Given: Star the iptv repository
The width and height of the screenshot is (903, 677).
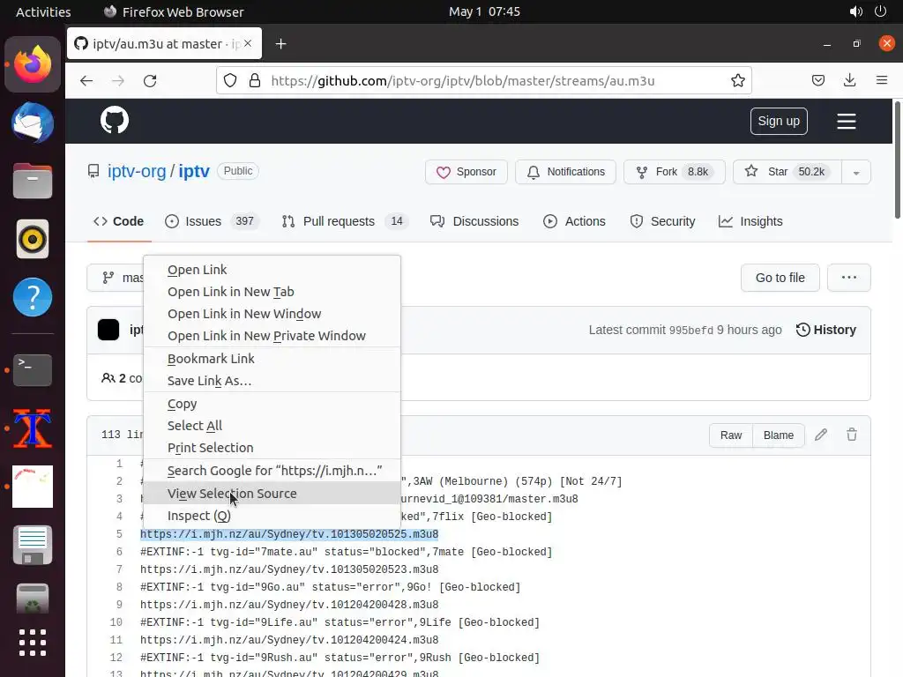Looking at the screenshot, I should [787, 172].
